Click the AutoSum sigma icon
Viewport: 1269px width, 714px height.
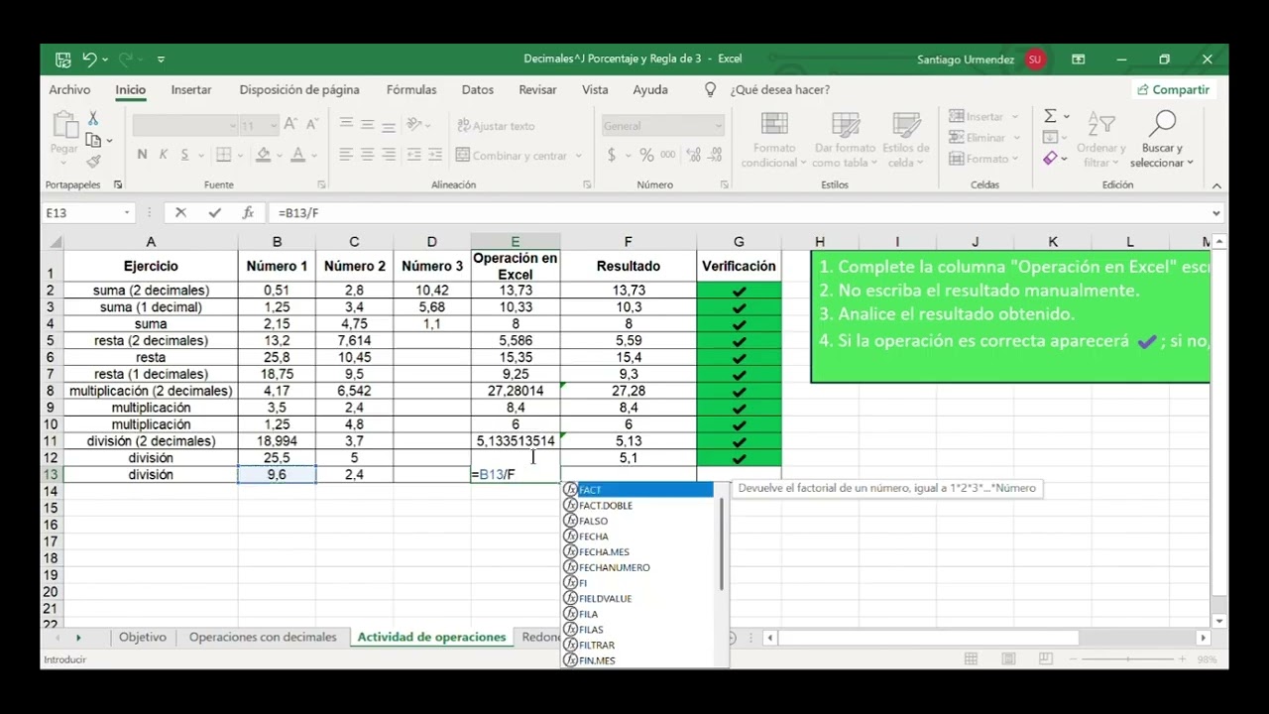point(1050,117)
